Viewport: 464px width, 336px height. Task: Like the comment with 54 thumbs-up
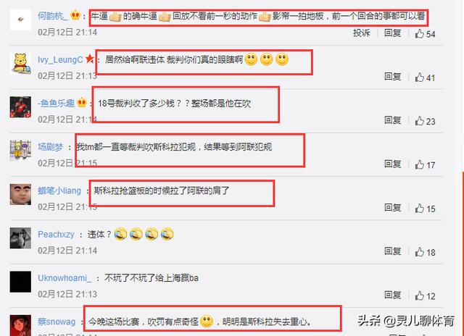[x=419, y=34]
